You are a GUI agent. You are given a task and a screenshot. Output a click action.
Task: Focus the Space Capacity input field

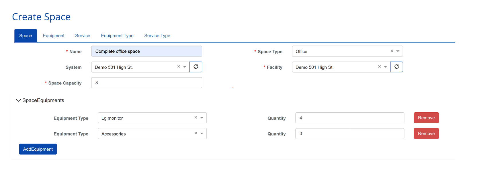146,83
